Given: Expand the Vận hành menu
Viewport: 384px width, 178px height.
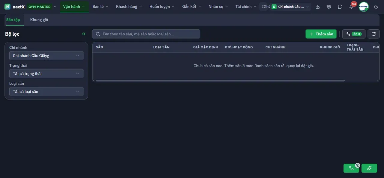Looking at the screenshot, I should click(74, 7).
